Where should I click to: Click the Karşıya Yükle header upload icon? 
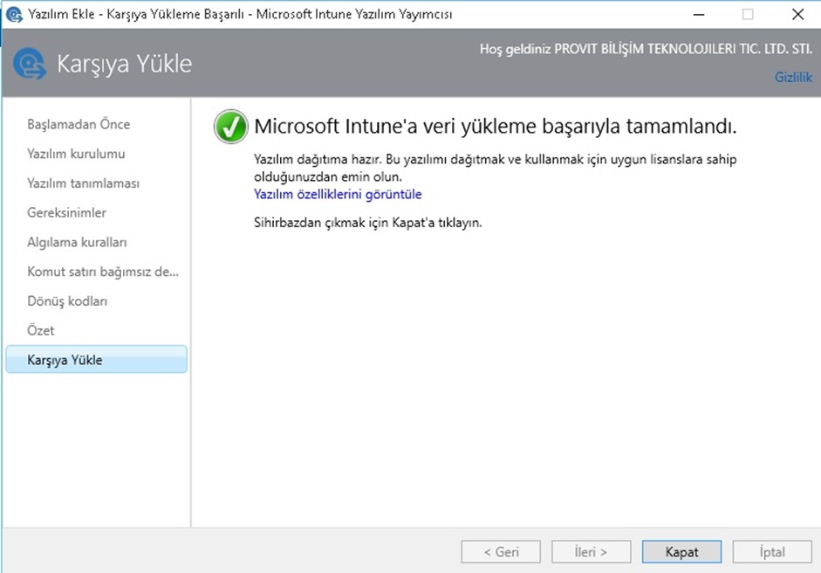30,64
